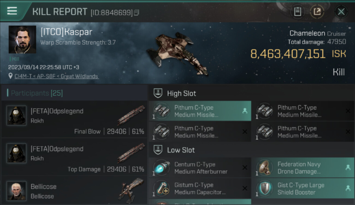
Task: Click the Chameleon ship image
Action: click(177, 53)
